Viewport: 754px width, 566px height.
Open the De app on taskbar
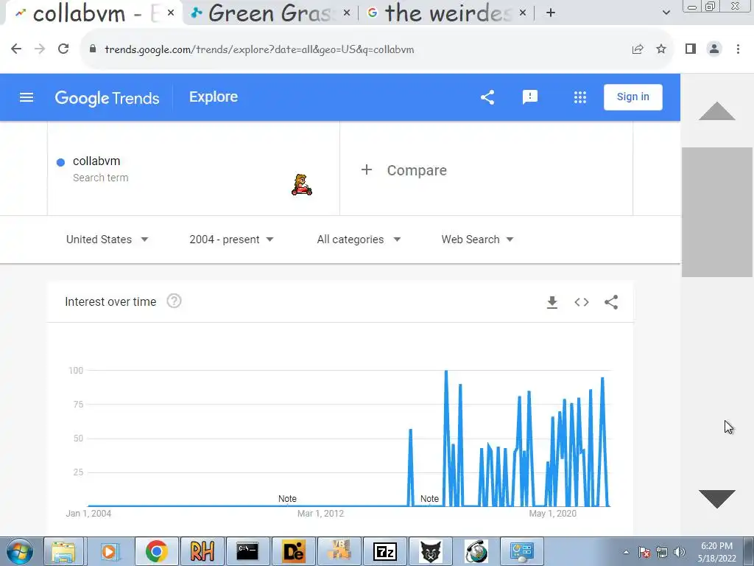click(x=293, y=551)
